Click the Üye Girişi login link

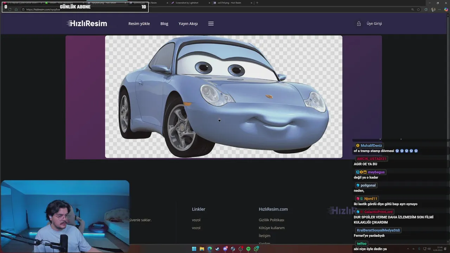click(x=374, y=24)
